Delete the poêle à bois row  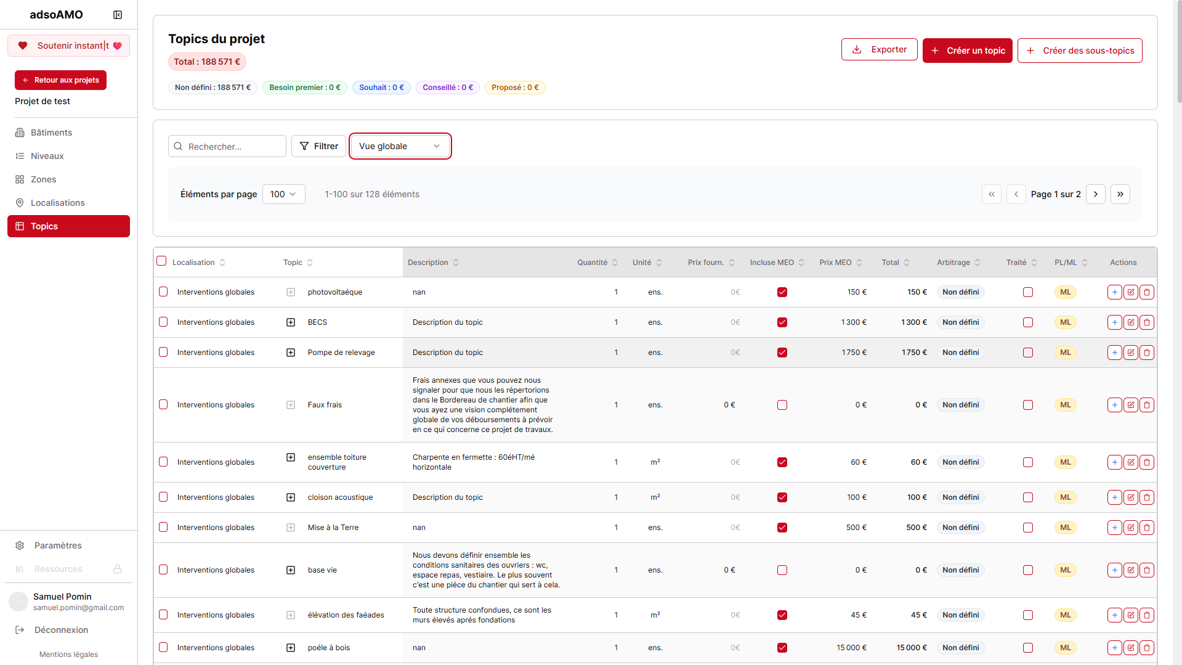1146,648
